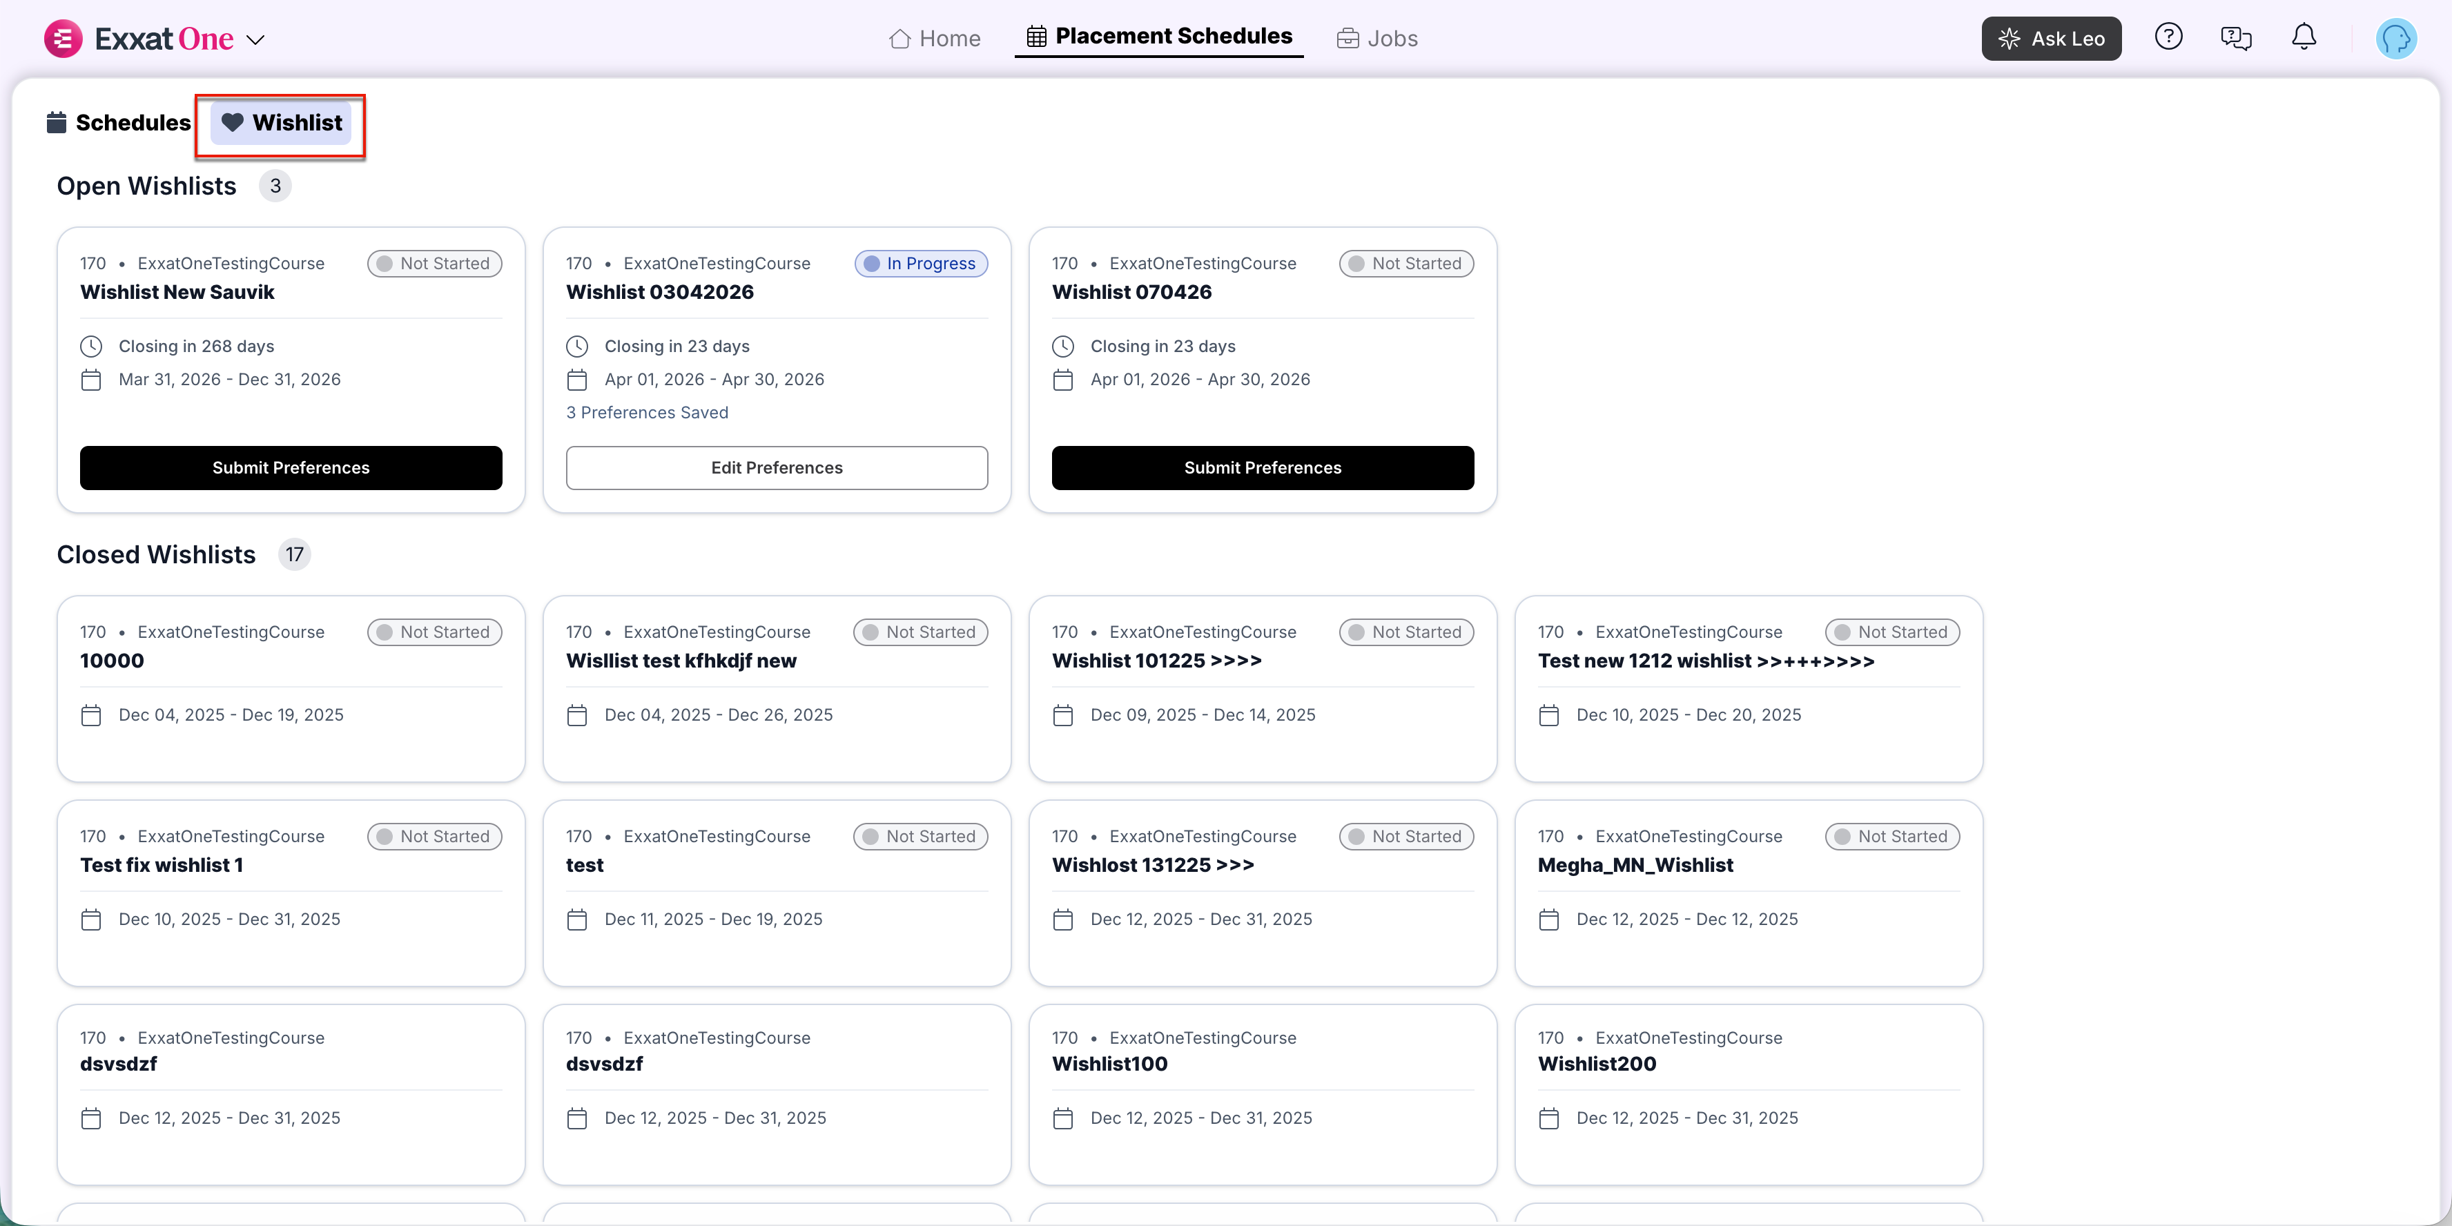The width and height of the screenshot is (2452, 1226).
Task: Expand the Exxat One product dropdown chevron
Action: pos(255,40)
